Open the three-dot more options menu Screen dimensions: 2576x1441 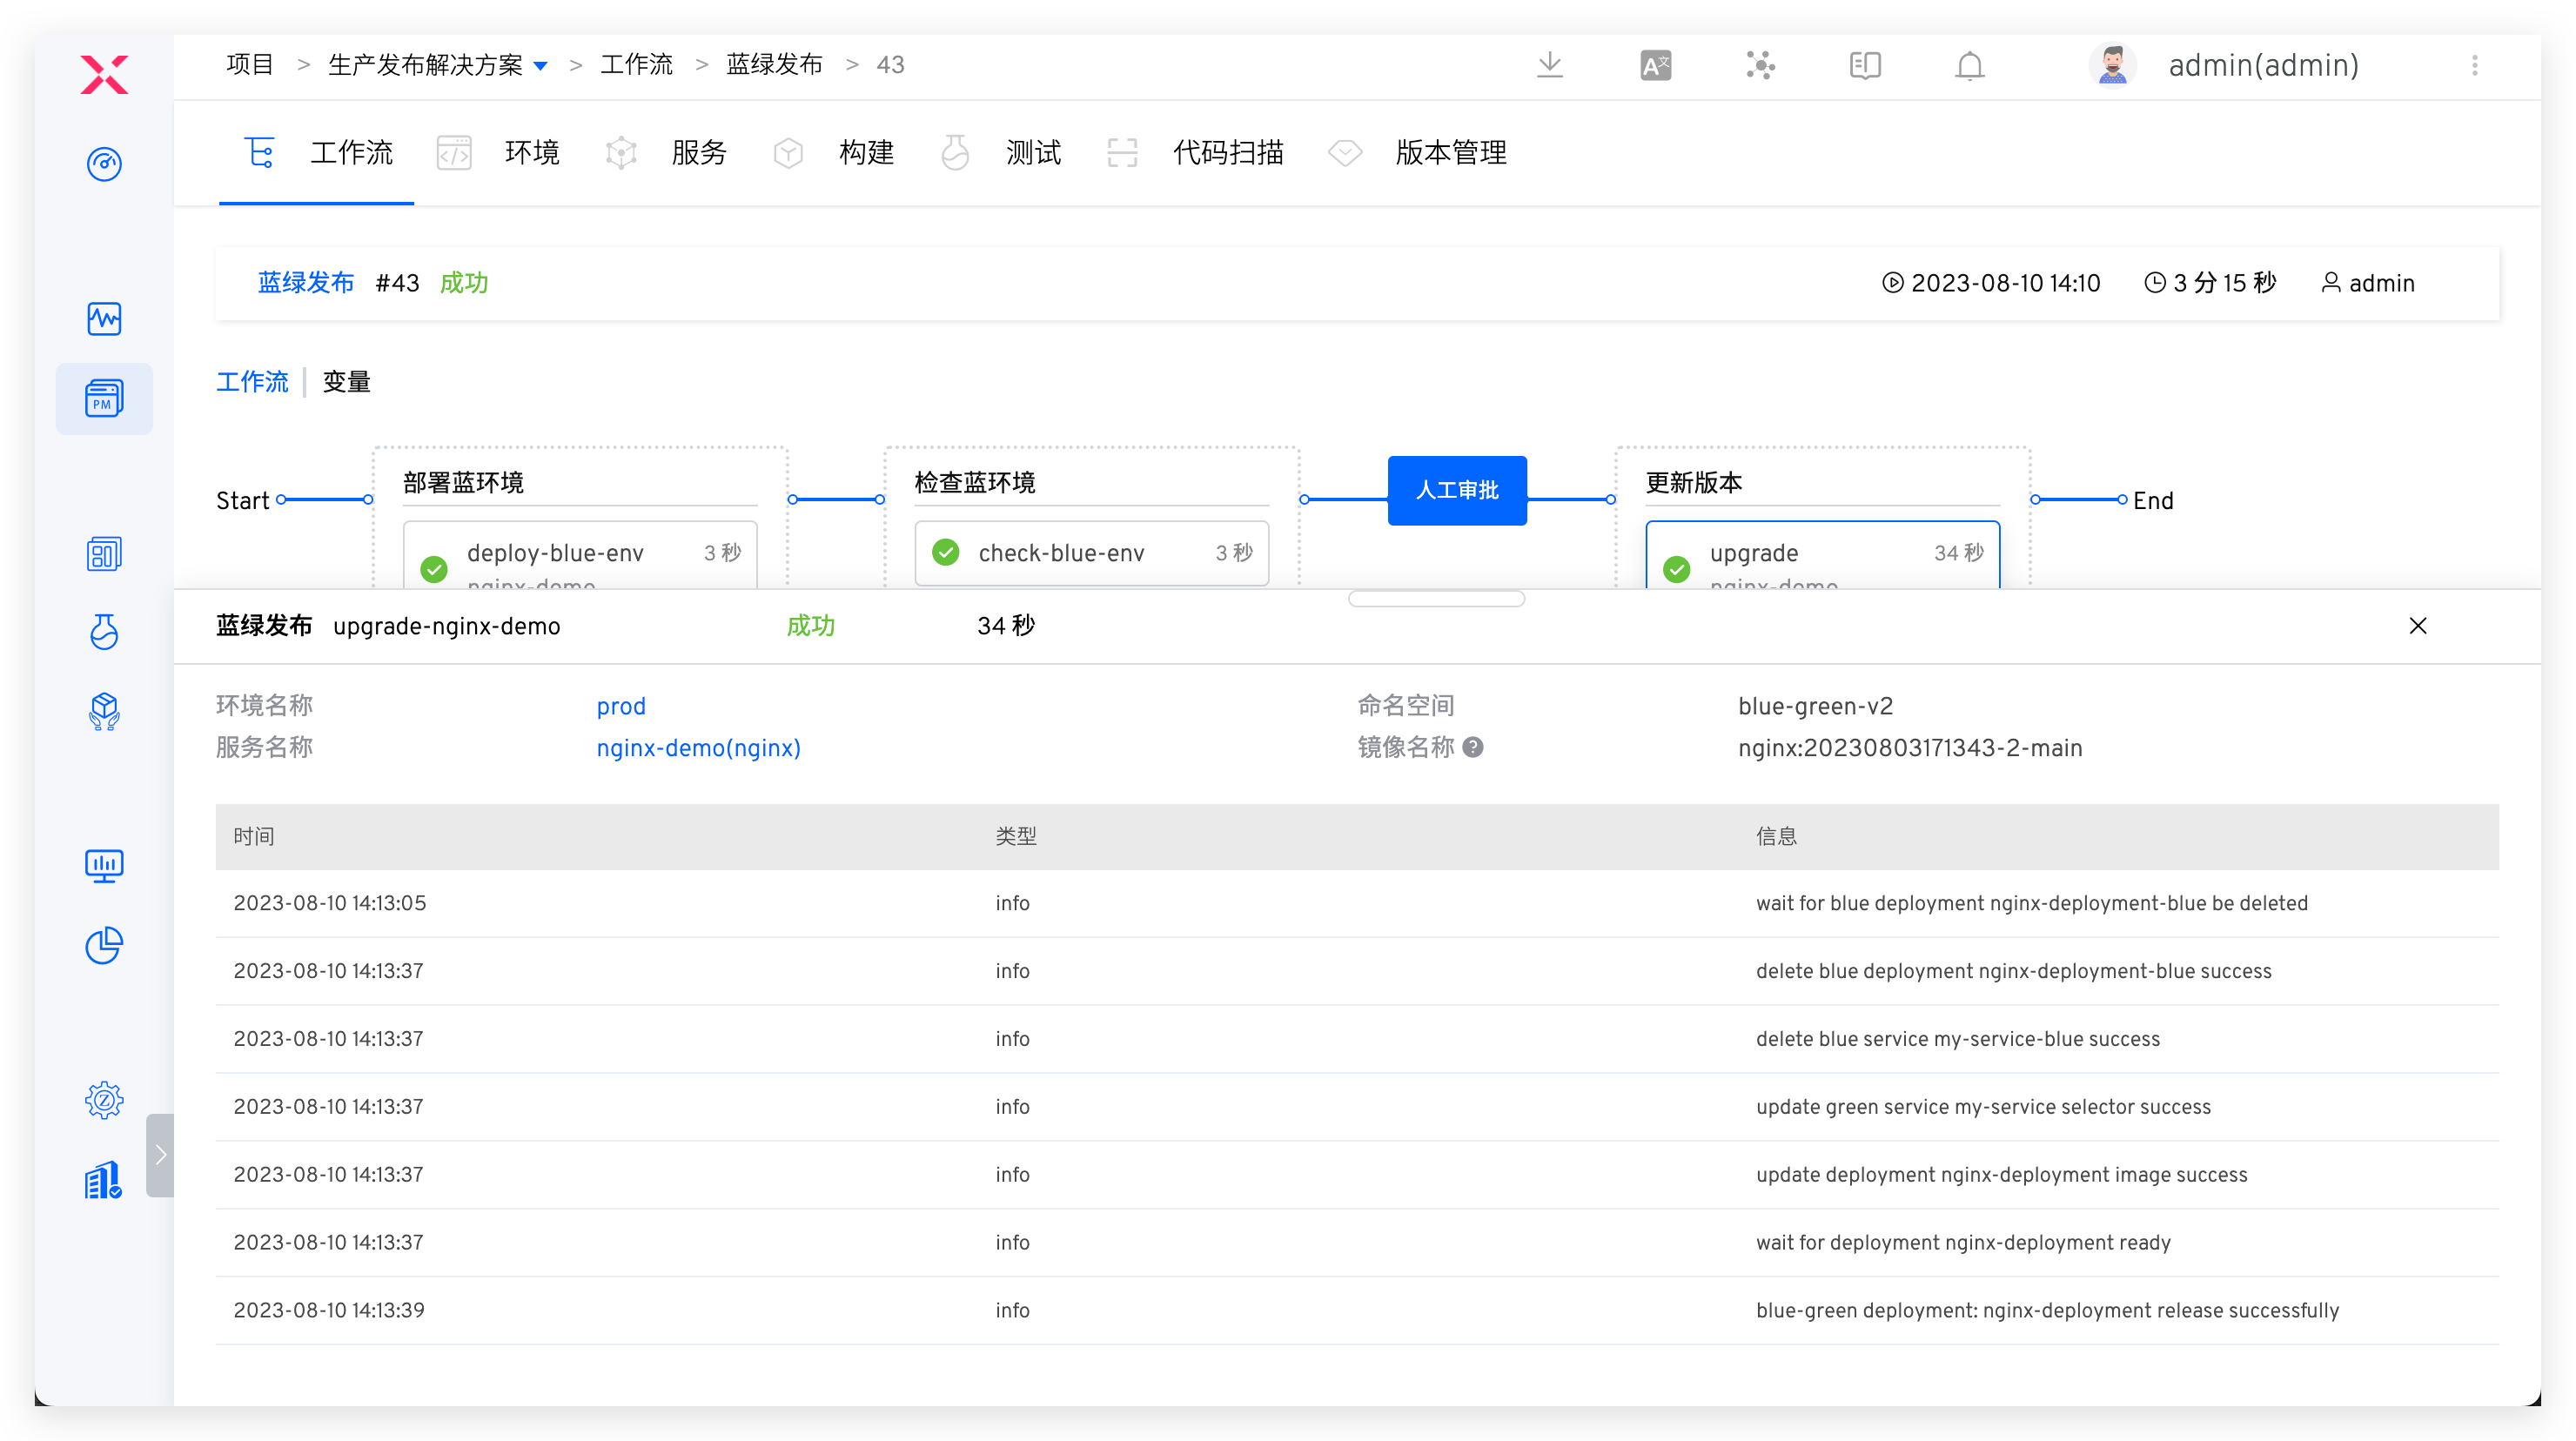coord(2475,65)
